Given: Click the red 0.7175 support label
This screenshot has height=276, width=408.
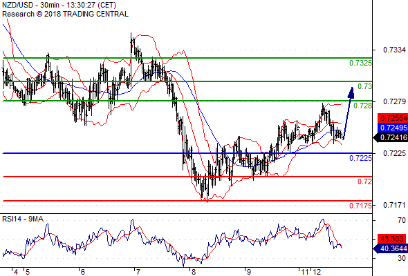Looking at the screenshot, I should 360,206.
